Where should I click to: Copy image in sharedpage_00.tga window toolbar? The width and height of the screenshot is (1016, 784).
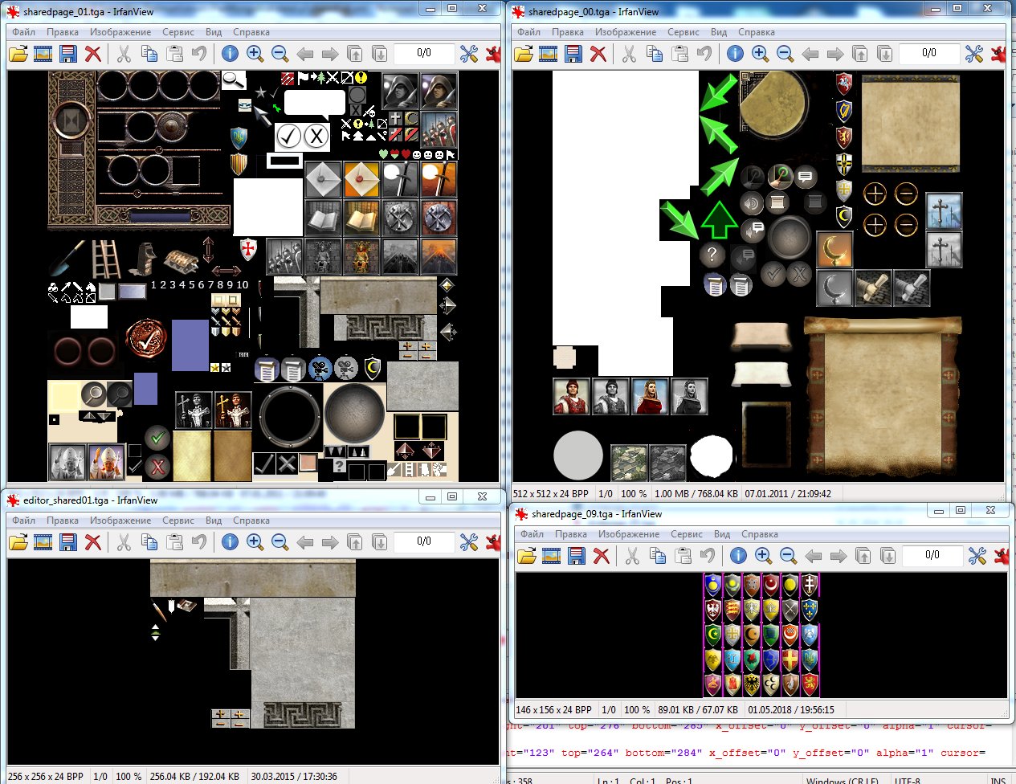[x=655, y=54]
